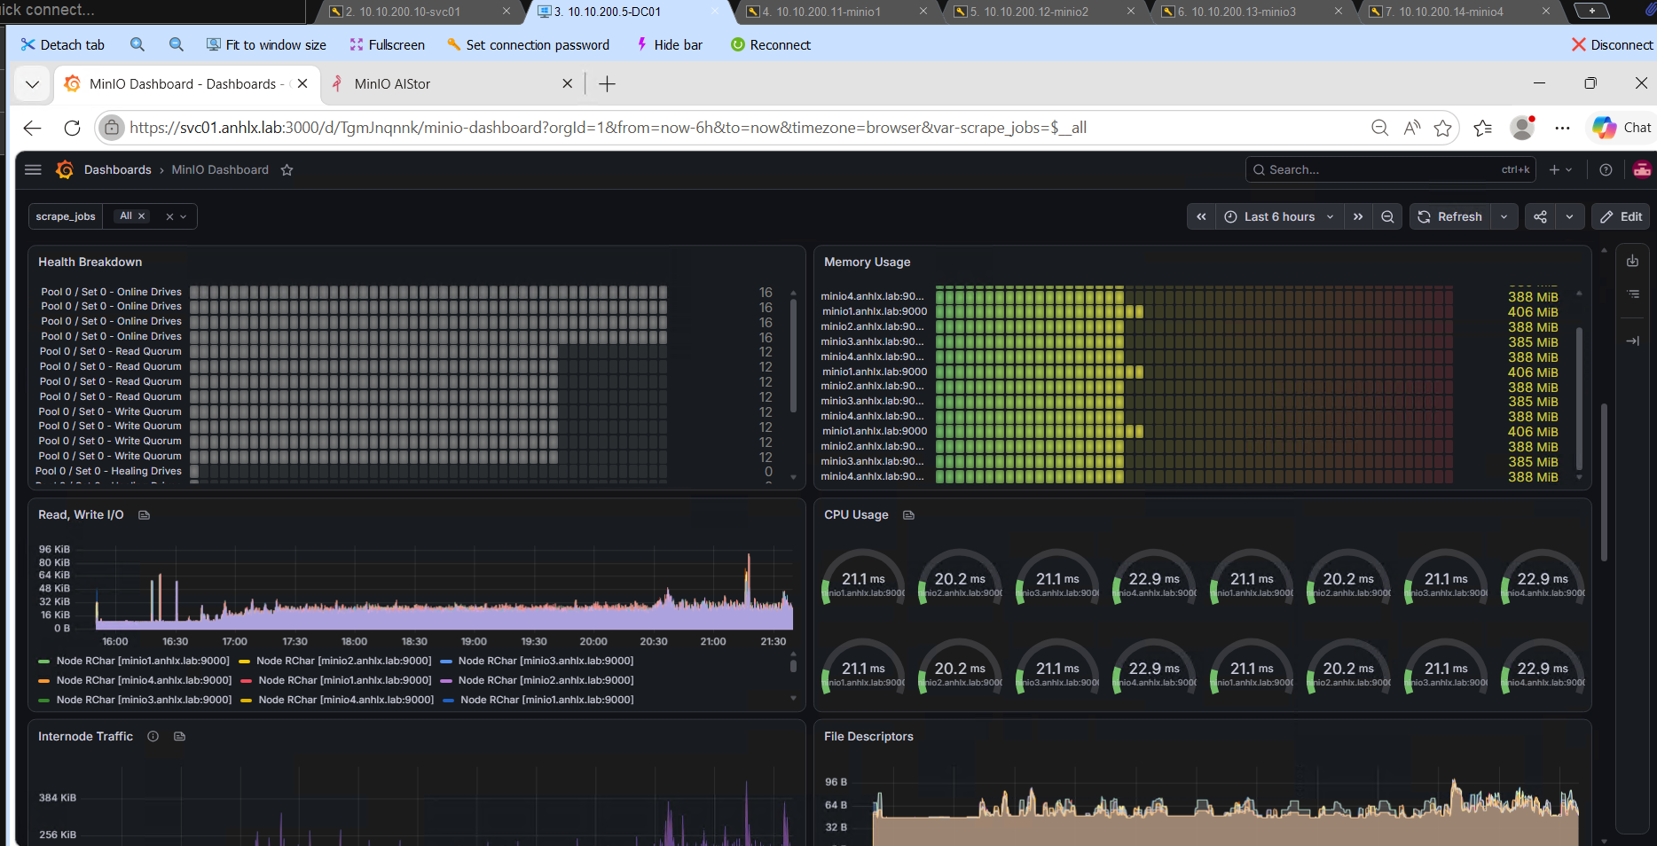Open the Dashboards breadcrumb link
Image resolution: width=1657 pixels, height=846 pixels.
click(118, 169)
